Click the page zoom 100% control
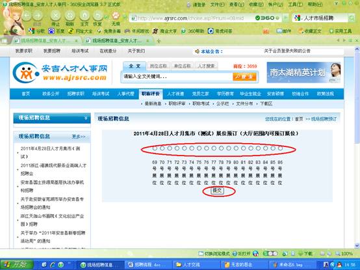Image resolution: width=360 pixels, height=270 pixels. (344, 254)
